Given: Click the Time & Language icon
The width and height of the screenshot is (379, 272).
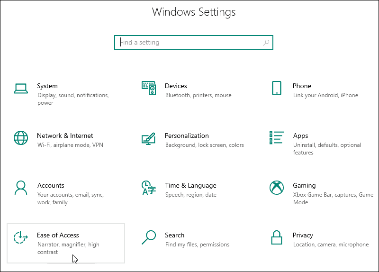Looking at the screenshot, I should [x=149, y=188].
